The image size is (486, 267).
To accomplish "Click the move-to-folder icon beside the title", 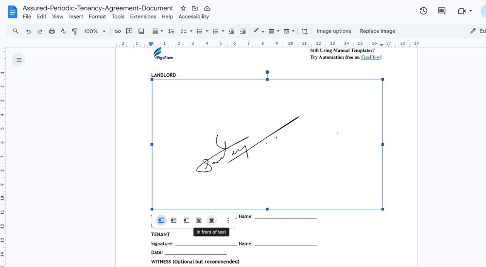I will (195, 8).
